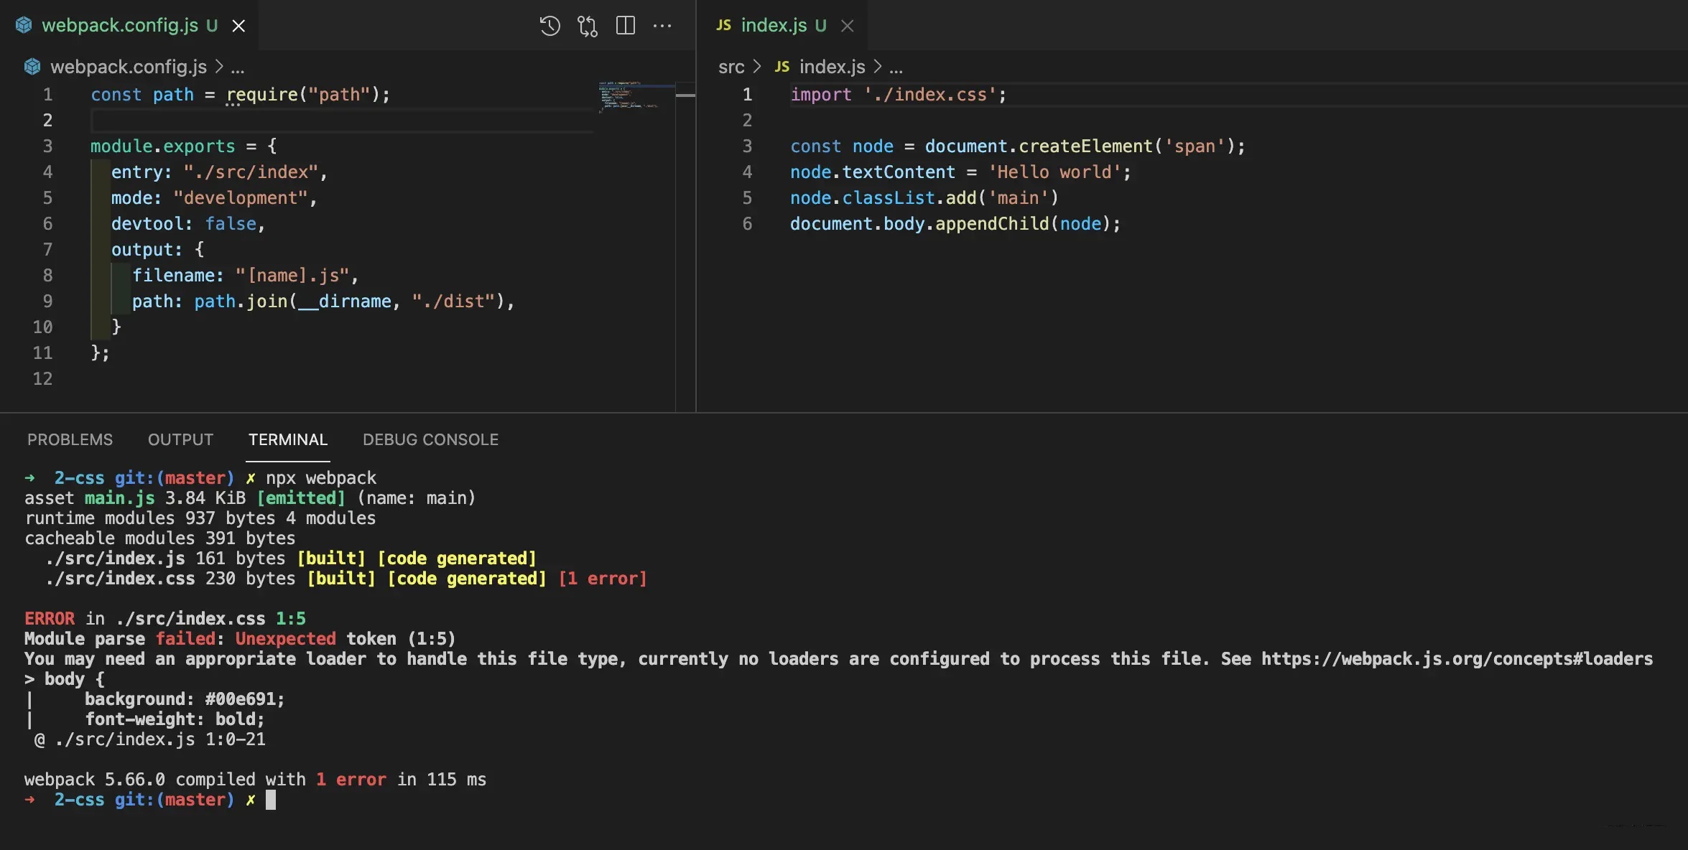
Task: Switch to the OUTPUT panel tab
Action: pyautogui.click(x=180, y=439)
